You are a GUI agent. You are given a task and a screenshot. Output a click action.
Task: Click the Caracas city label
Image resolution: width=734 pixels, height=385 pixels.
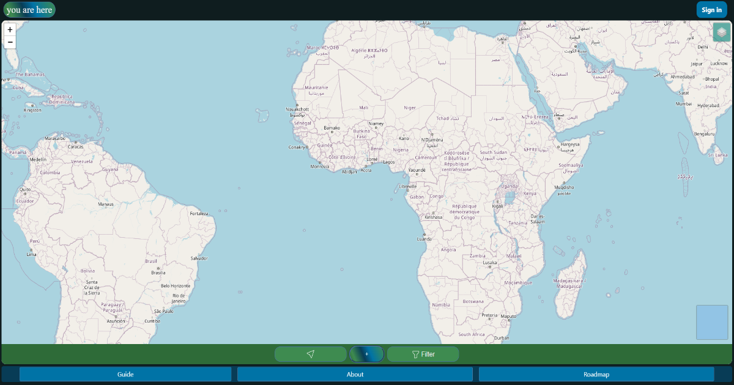[75, 147]
